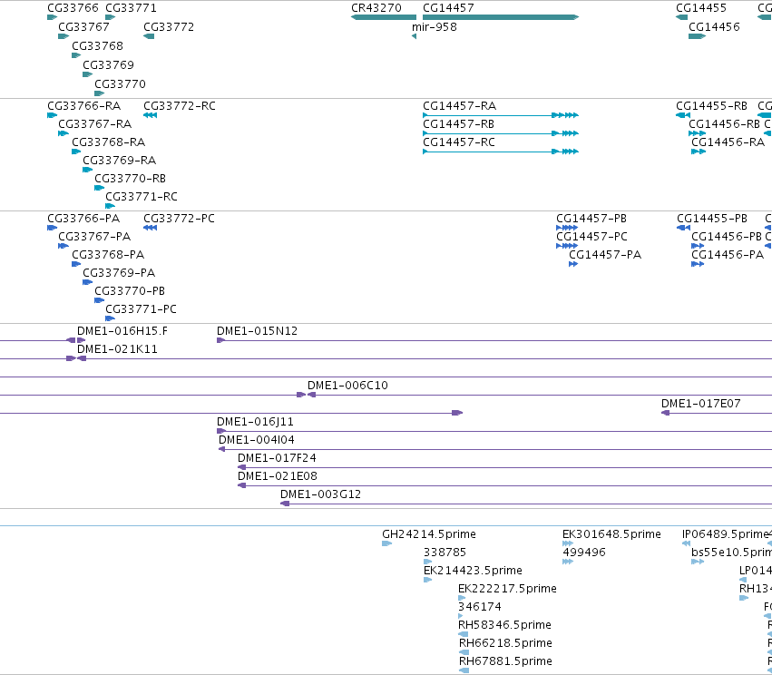Select transcript CG33771-RC
The height and width of the screenshot is (675, 772).
[142, 197]
